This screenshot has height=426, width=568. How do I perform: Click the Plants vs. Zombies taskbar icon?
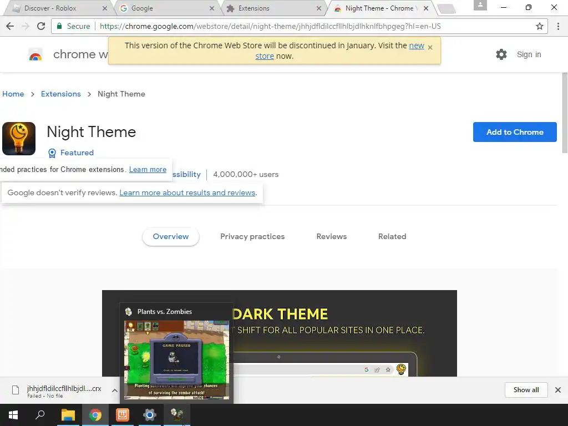(177, 415)
